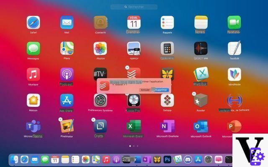This screenshot has height=167, width=268.
Task: Confirm deletion with Supprimer button
Action: click(x=161, y=90)
